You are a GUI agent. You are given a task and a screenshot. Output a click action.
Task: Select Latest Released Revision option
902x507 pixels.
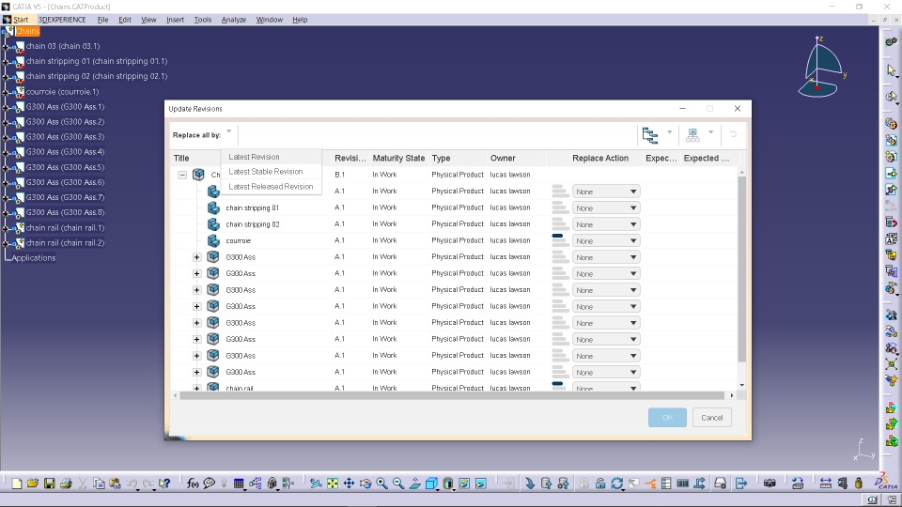pyautogui.click(x=271, y=186)
